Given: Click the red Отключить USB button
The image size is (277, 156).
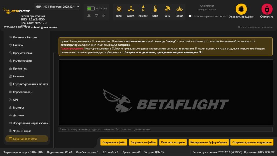Looking at the screenshot, I should pos(267,9).
